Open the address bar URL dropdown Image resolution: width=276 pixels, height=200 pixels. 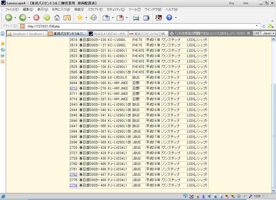[257, 26]
